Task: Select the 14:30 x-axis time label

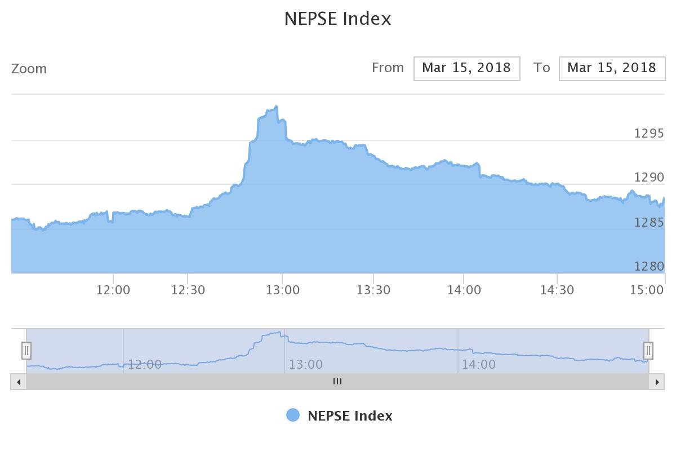Action: (x=557, y=290)
